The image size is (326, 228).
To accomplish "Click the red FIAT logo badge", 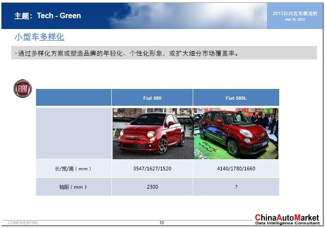I will 22,88.
